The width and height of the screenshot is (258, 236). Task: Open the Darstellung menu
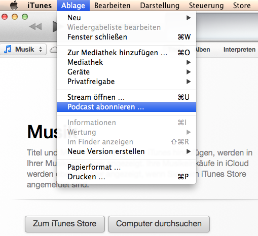pyautogui.click(x=160, y=6)
